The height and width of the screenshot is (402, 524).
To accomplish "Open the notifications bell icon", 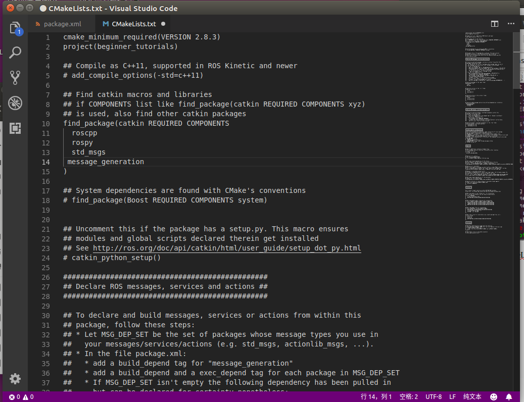I will click(x=509, y=396).
